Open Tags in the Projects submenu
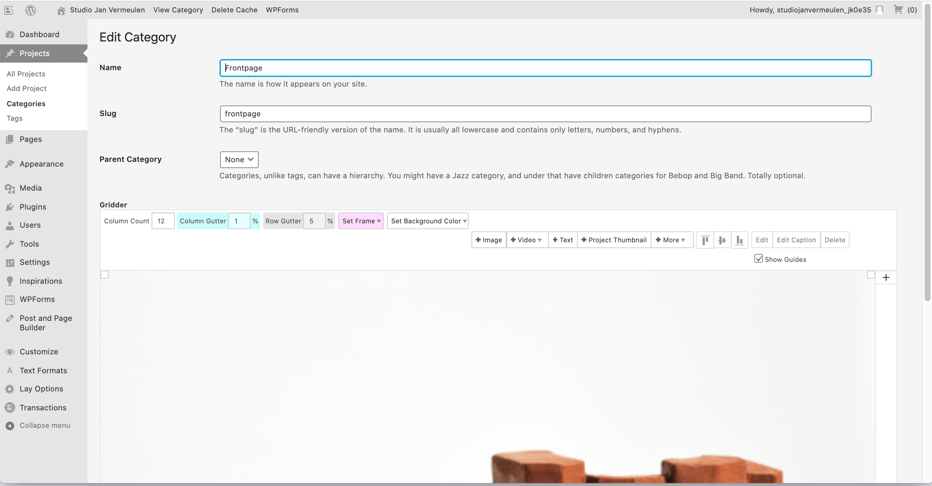Screen dimensions: 932x486 [x=15, y=118]
